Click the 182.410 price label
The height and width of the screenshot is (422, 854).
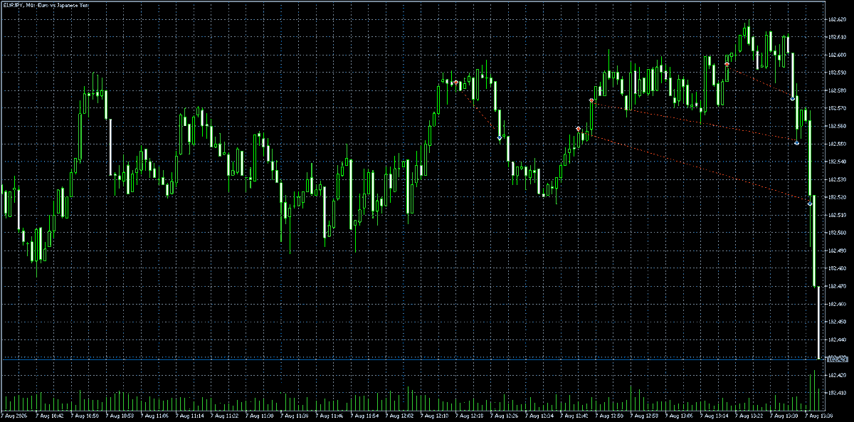point(836,393)
